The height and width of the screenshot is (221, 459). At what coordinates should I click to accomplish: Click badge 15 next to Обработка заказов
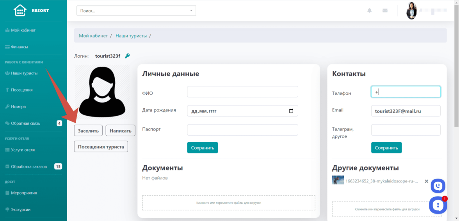tap(58, 167)
